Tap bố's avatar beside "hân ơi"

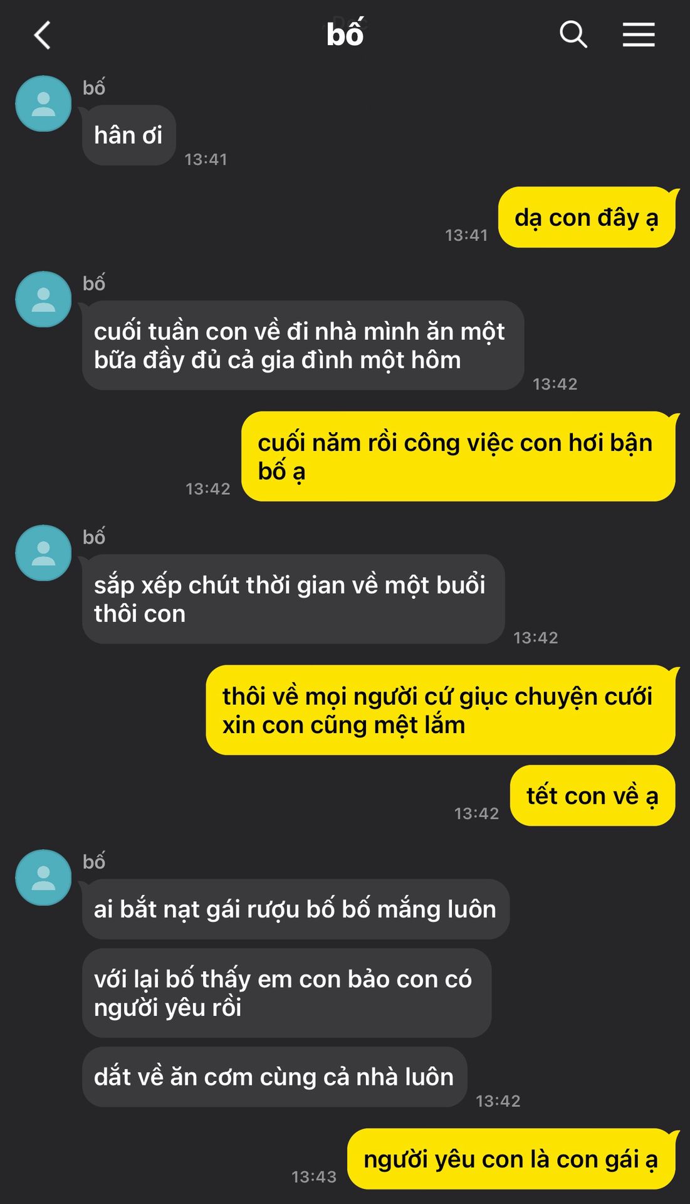coord(43,103)
